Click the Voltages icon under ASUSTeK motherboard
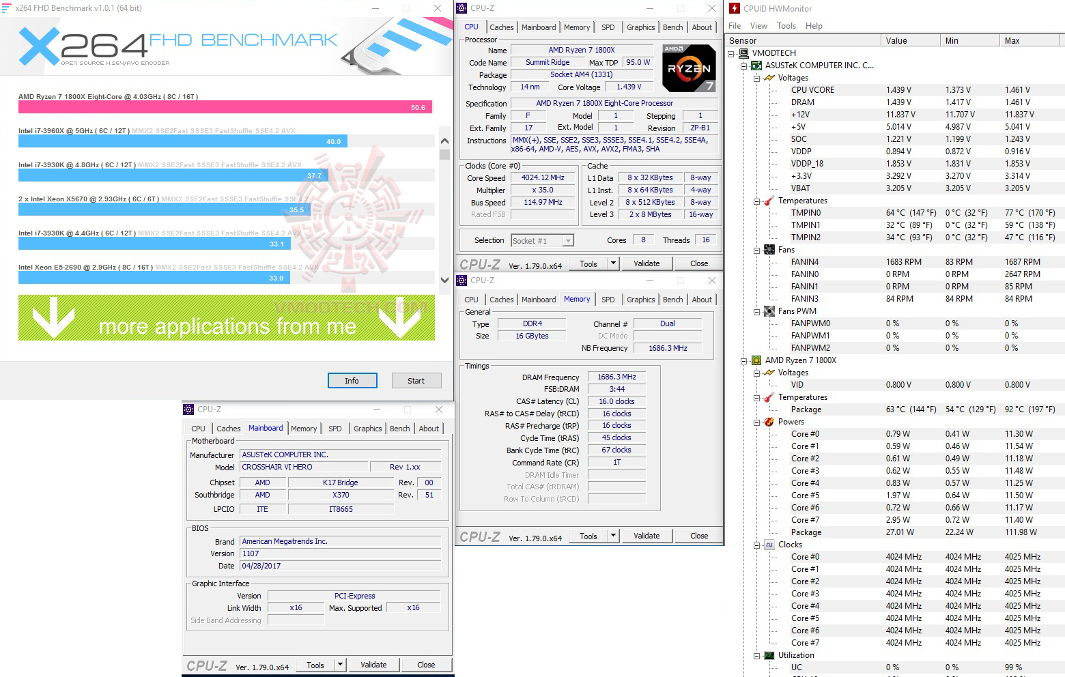This screenshot has width=1065, height=677. (x=769, y=78)
